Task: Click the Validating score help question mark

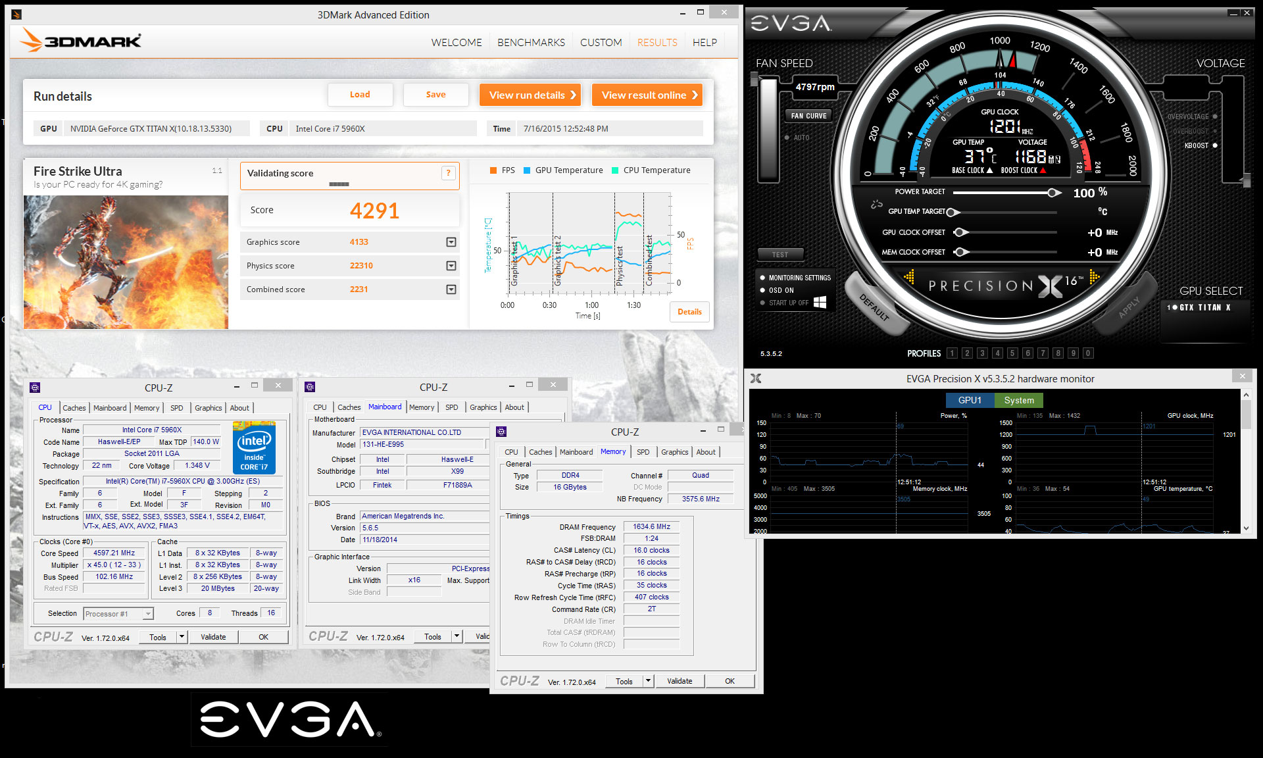Action: (448, 173)
